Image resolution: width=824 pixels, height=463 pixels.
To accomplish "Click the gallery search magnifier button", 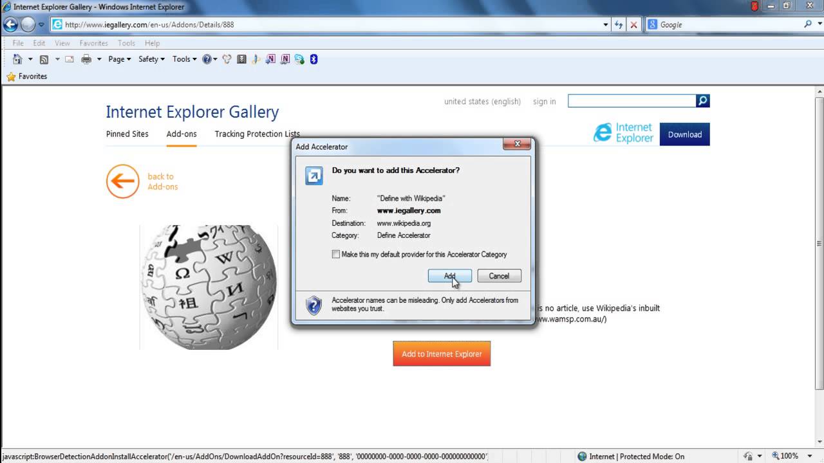I will pos(703,101).
